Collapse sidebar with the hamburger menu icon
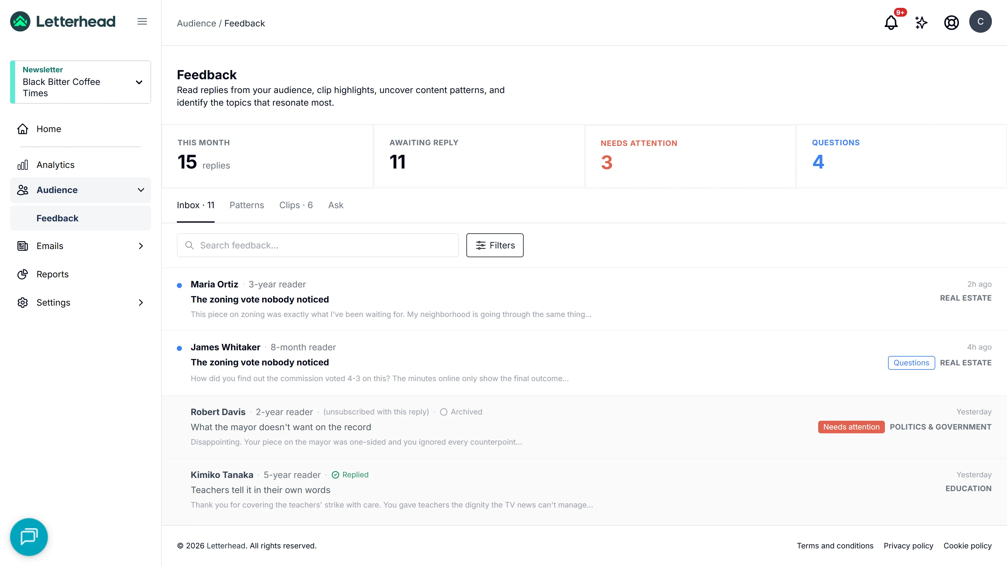1007x566 pixels. [142, 21]
